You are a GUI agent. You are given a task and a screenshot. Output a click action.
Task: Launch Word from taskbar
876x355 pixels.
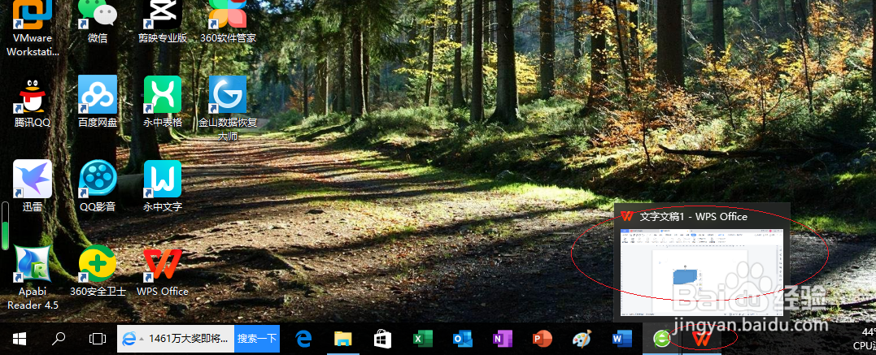[621, 338]
